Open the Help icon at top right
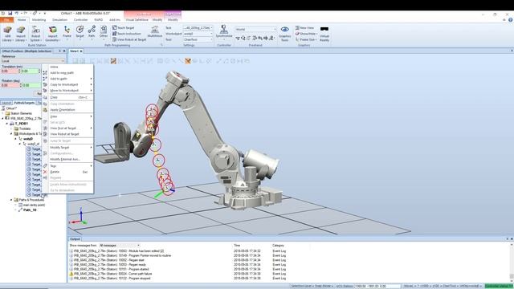 click(x=511, y=20)
